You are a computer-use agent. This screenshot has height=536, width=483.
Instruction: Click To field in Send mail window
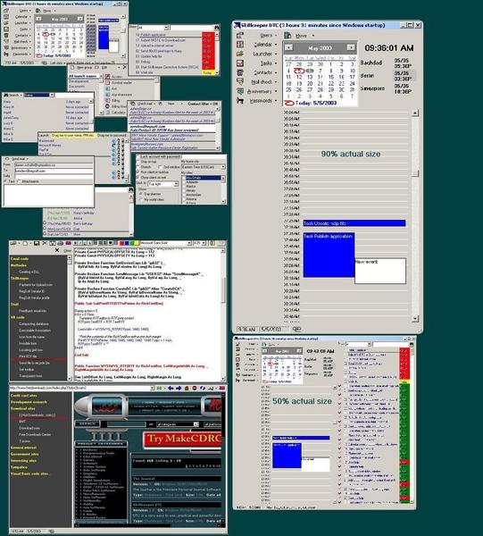[x=54, y=171]
